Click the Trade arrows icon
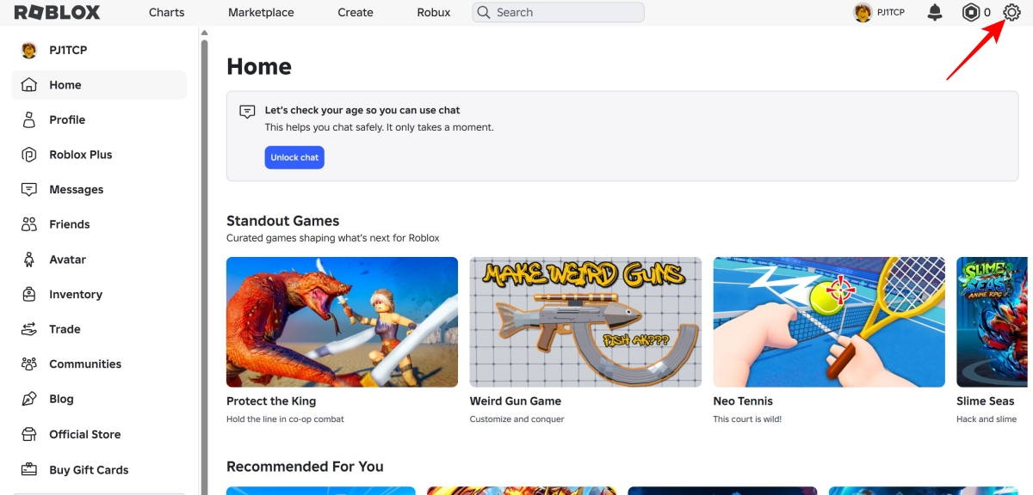 [x=29, y=329]
